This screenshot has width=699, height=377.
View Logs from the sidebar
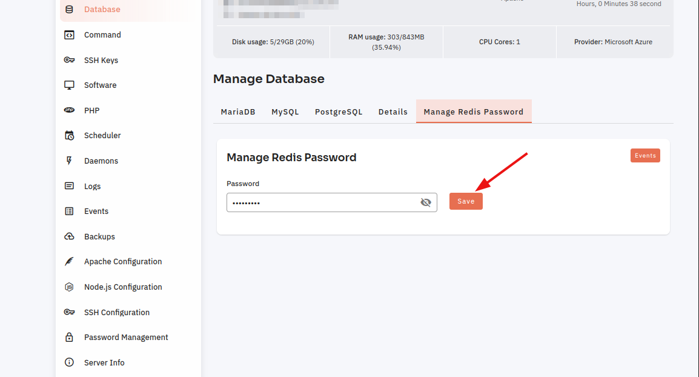point(92,187)
